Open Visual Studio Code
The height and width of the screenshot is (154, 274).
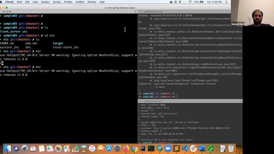tap(185, 148)
